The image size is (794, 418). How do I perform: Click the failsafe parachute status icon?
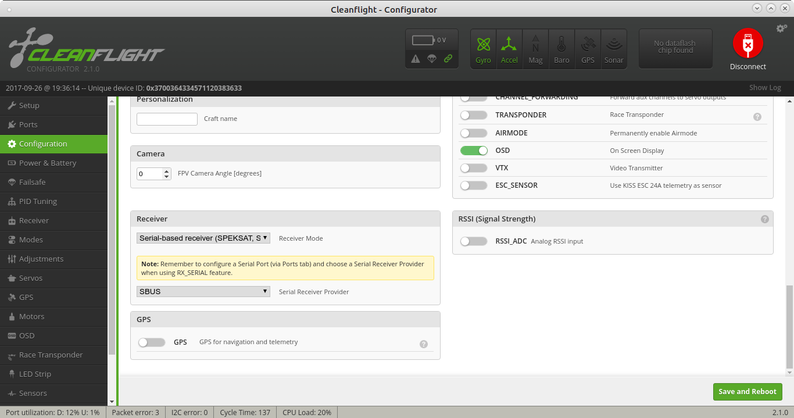tap(432, 59)
